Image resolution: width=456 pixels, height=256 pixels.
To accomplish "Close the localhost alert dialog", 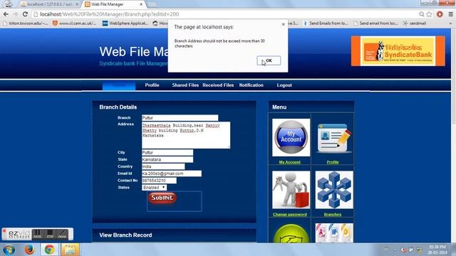I will [284, 24].
